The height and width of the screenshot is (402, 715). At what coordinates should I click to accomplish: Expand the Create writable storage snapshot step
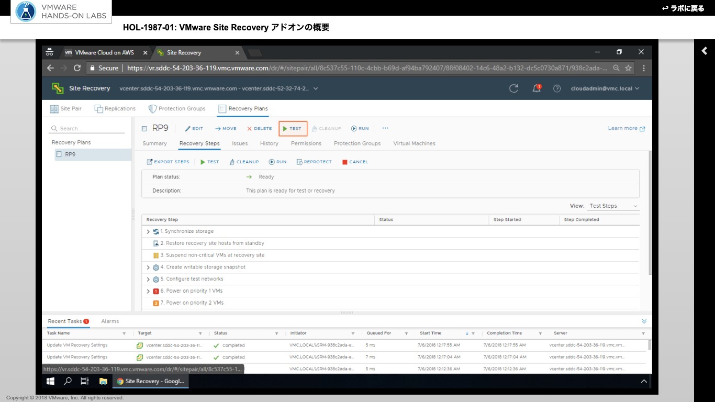148,267
